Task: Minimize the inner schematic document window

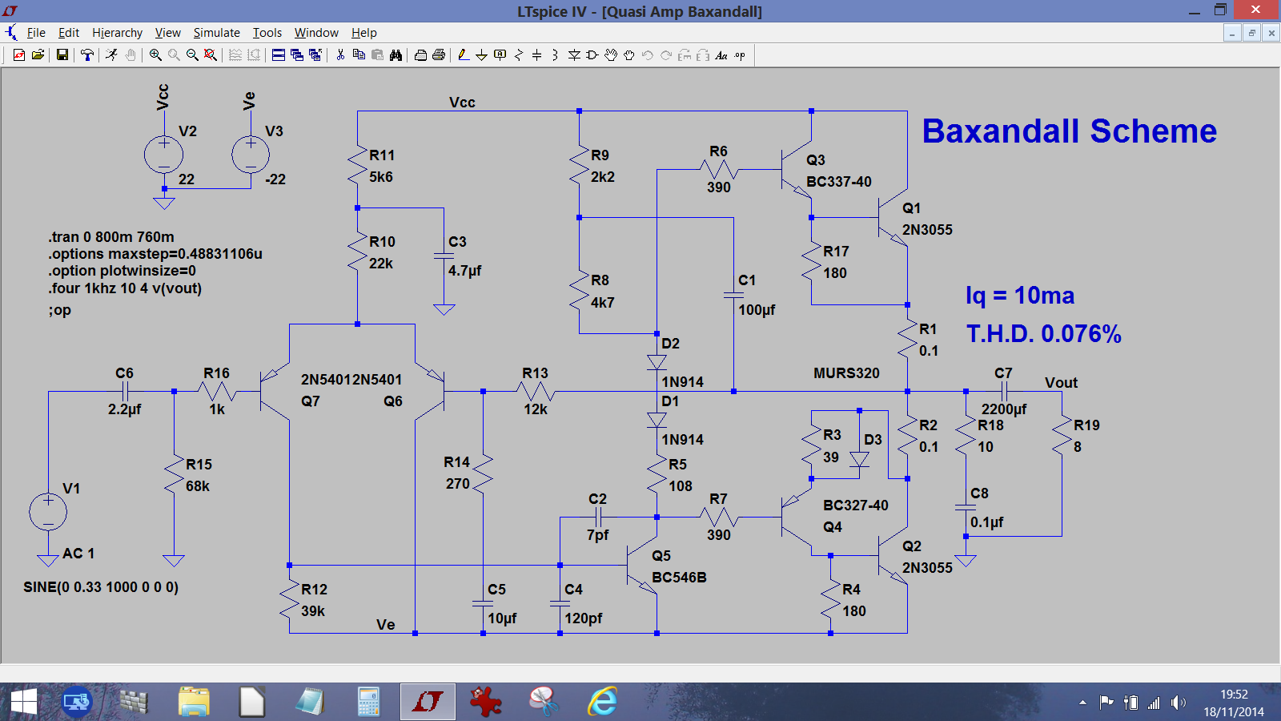Action: point(1232,33)
